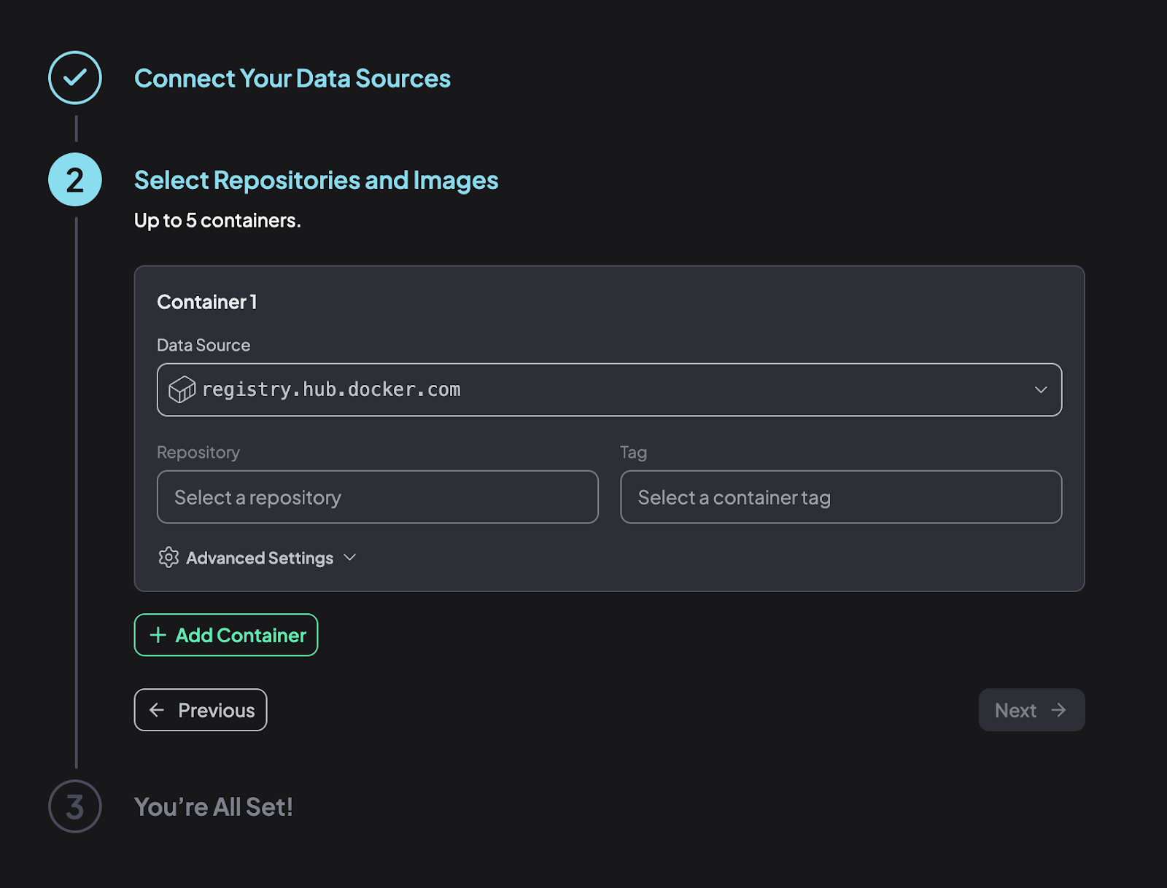Click the step 2 number circle
The height and width of the screenshot is (888, 1167).
pos(75,180)
